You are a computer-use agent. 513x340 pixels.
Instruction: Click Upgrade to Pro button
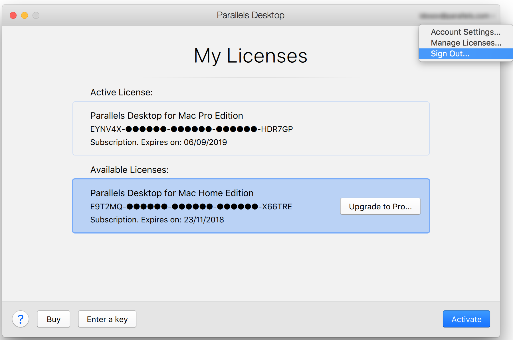[x=380, y=206]
